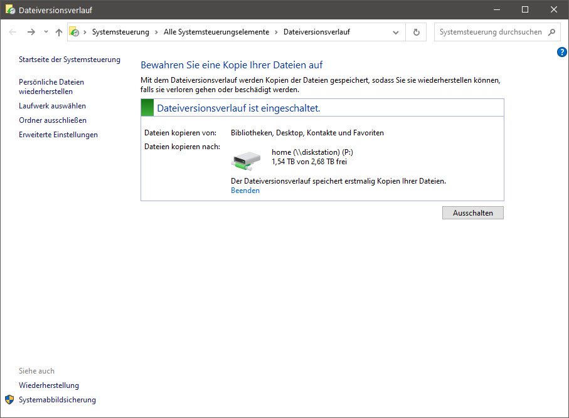This screenshot has height=418, width=569.
Task: Click the green status indicator block
Action: coord(147,108)
